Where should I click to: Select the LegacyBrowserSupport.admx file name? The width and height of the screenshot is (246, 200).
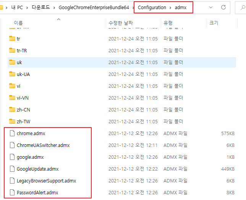point(47,181)
